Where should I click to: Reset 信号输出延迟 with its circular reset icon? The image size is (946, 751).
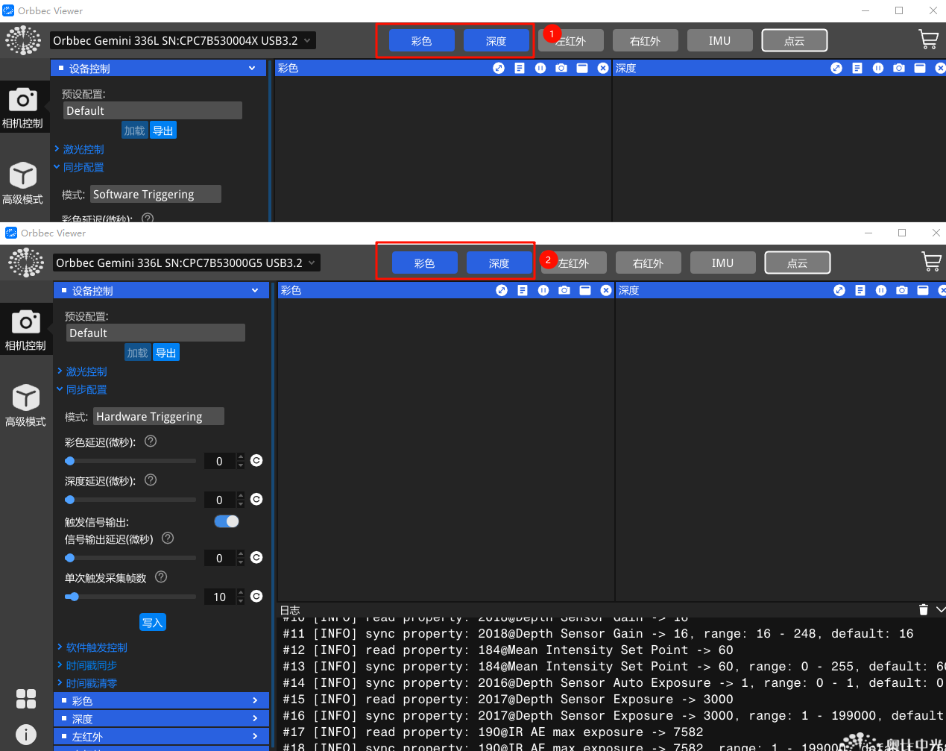click(x=256, y=558)
